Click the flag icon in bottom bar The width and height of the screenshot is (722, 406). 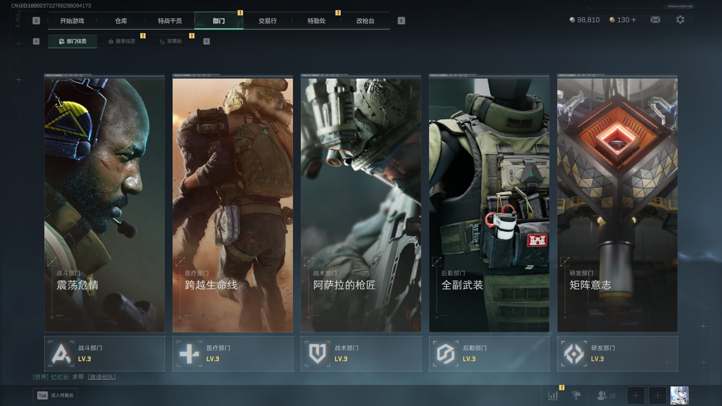click(x=576, y=395)
